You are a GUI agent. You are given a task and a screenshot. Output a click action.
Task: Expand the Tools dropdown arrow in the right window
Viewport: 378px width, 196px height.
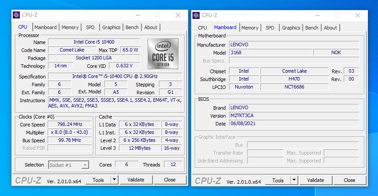(x=294, y=180)
